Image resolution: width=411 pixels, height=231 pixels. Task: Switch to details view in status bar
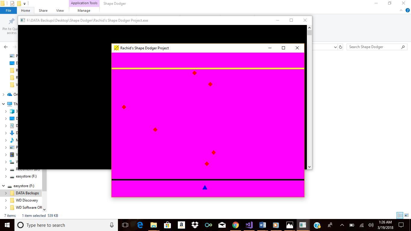(x=400, y=215)
